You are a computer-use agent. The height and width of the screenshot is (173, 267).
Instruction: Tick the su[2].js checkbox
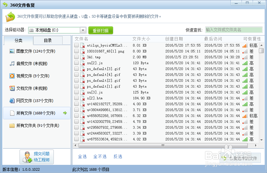pos(77,63)
